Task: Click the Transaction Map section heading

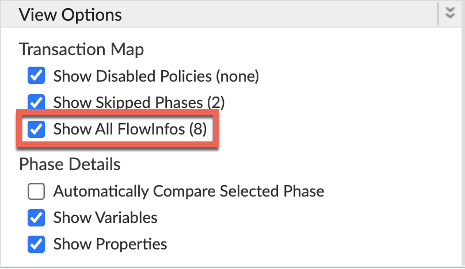Action: click(x=81, y=49)
